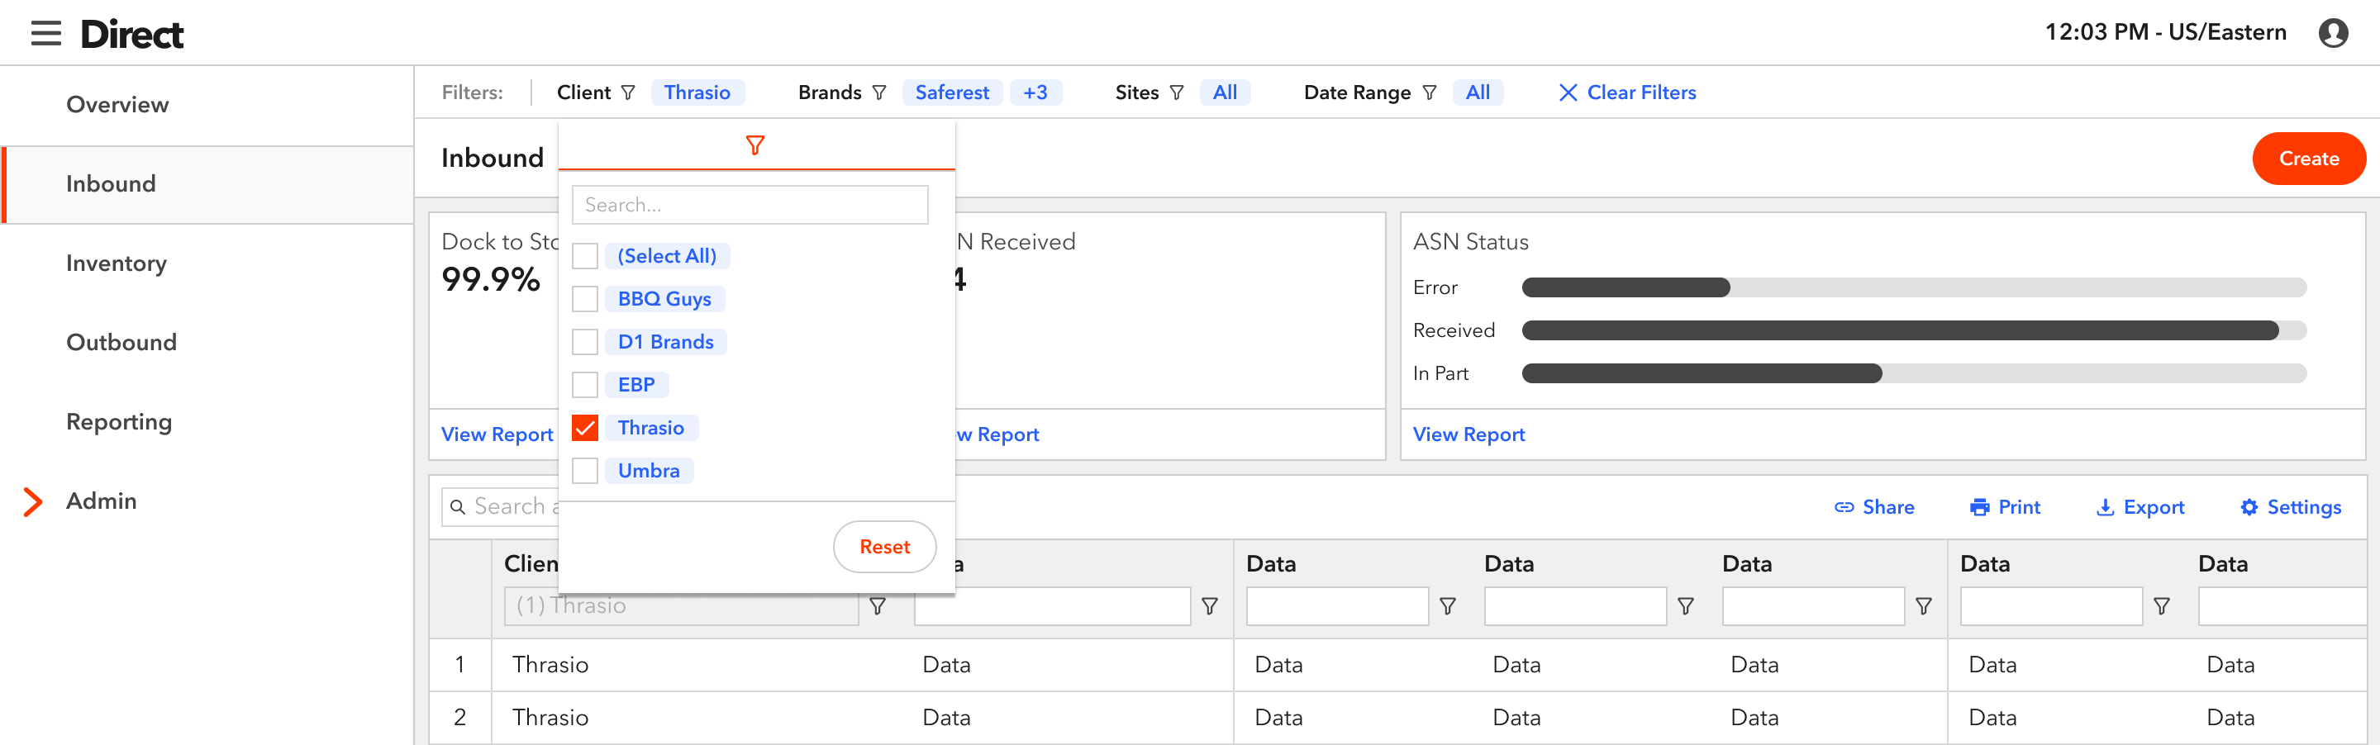
Task: Open the hamburger navigation menu
Action: [x=45, y=33]
